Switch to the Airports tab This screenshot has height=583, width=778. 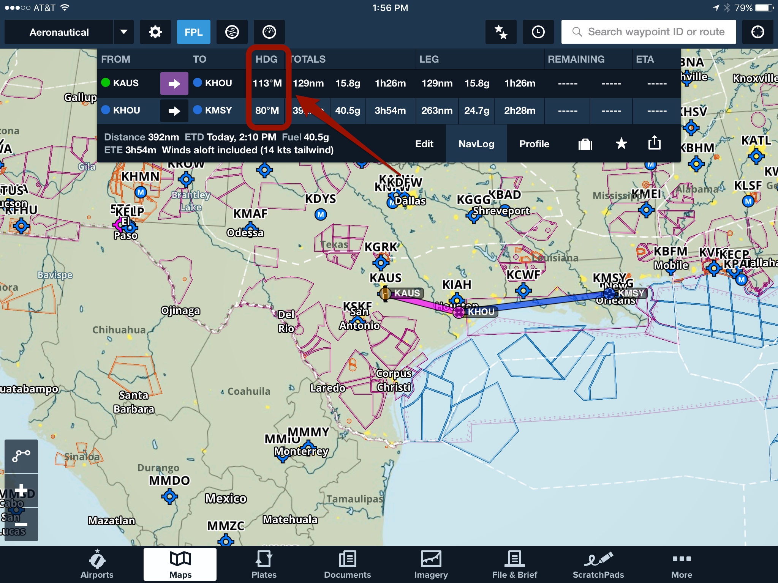click(x=97, y=564)
